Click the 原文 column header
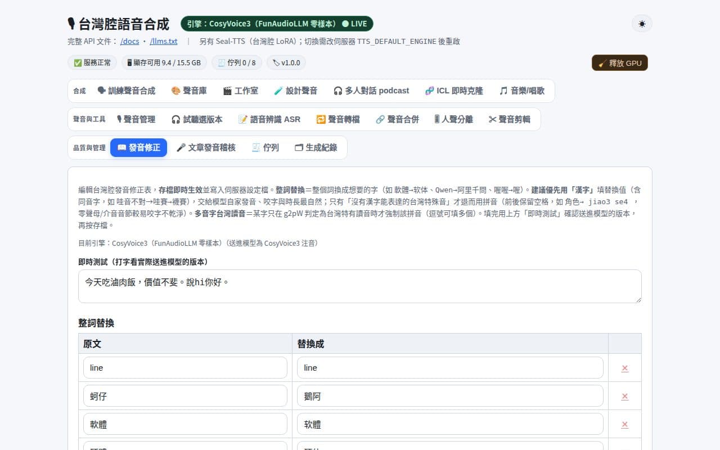The width and height of the screenshot is (720, 450). coord(185,344)
